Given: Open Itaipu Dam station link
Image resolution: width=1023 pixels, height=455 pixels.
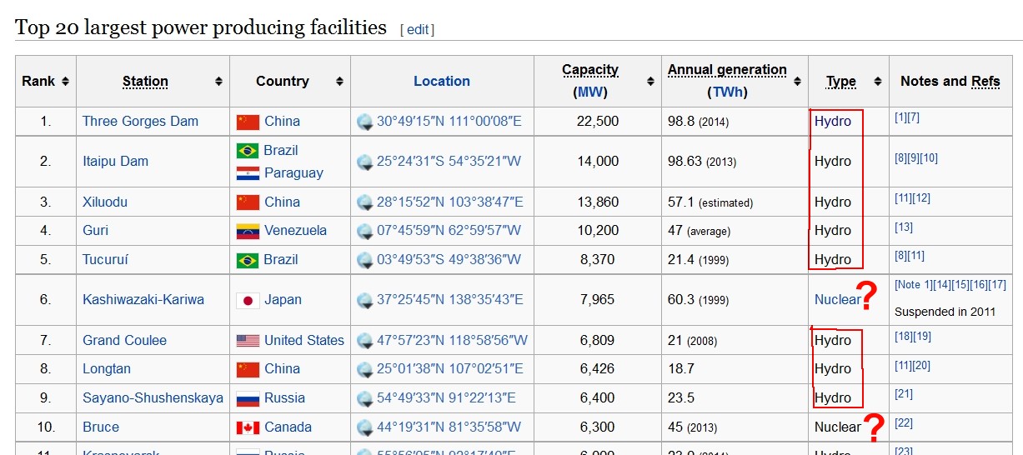Looking at the screenshot, I should pos(115,161).
